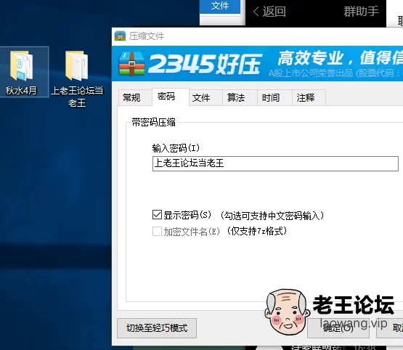Confirm with the 确定 button

(338, 328)
